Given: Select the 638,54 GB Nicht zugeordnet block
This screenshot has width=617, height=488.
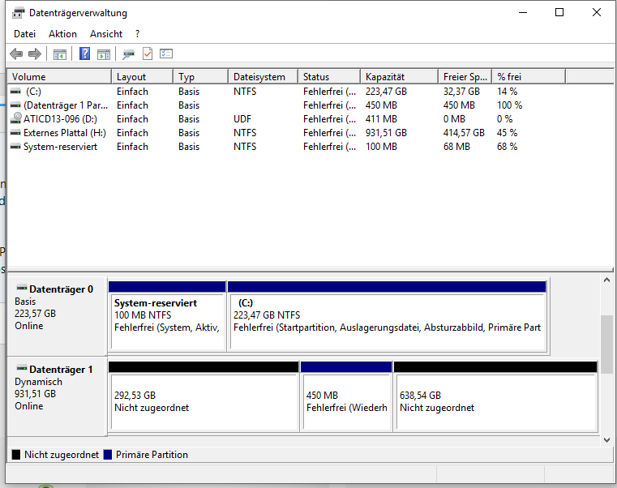Looking at the screenshot, I should (x=496, y=396).
